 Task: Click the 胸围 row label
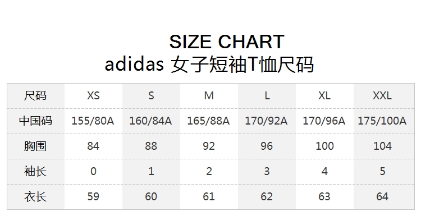point(35,146)
